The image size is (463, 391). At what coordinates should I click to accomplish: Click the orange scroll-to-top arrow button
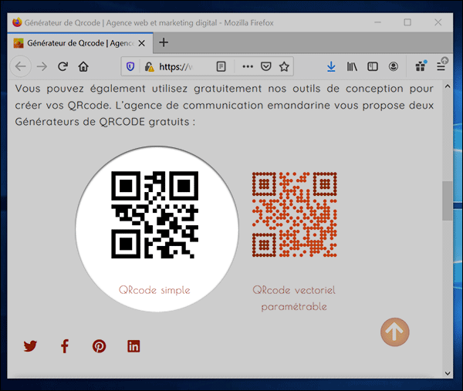[x=394, y=332]
